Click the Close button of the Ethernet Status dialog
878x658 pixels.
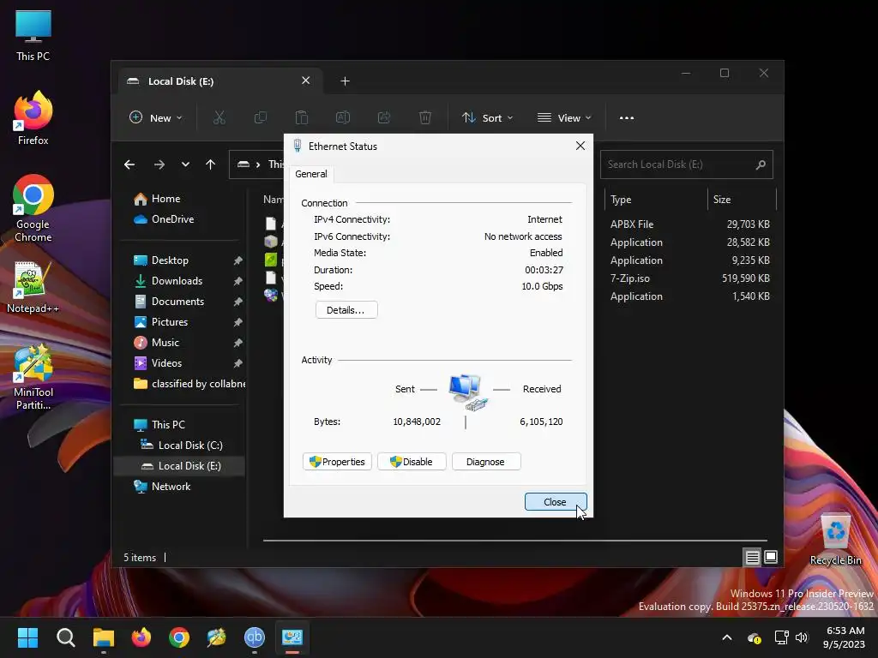pyautogui.click(x=556, y=502)
